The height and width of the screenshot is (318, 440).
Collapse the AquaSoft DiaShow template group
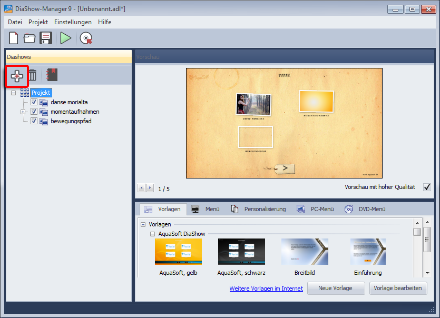click(152, 234)
